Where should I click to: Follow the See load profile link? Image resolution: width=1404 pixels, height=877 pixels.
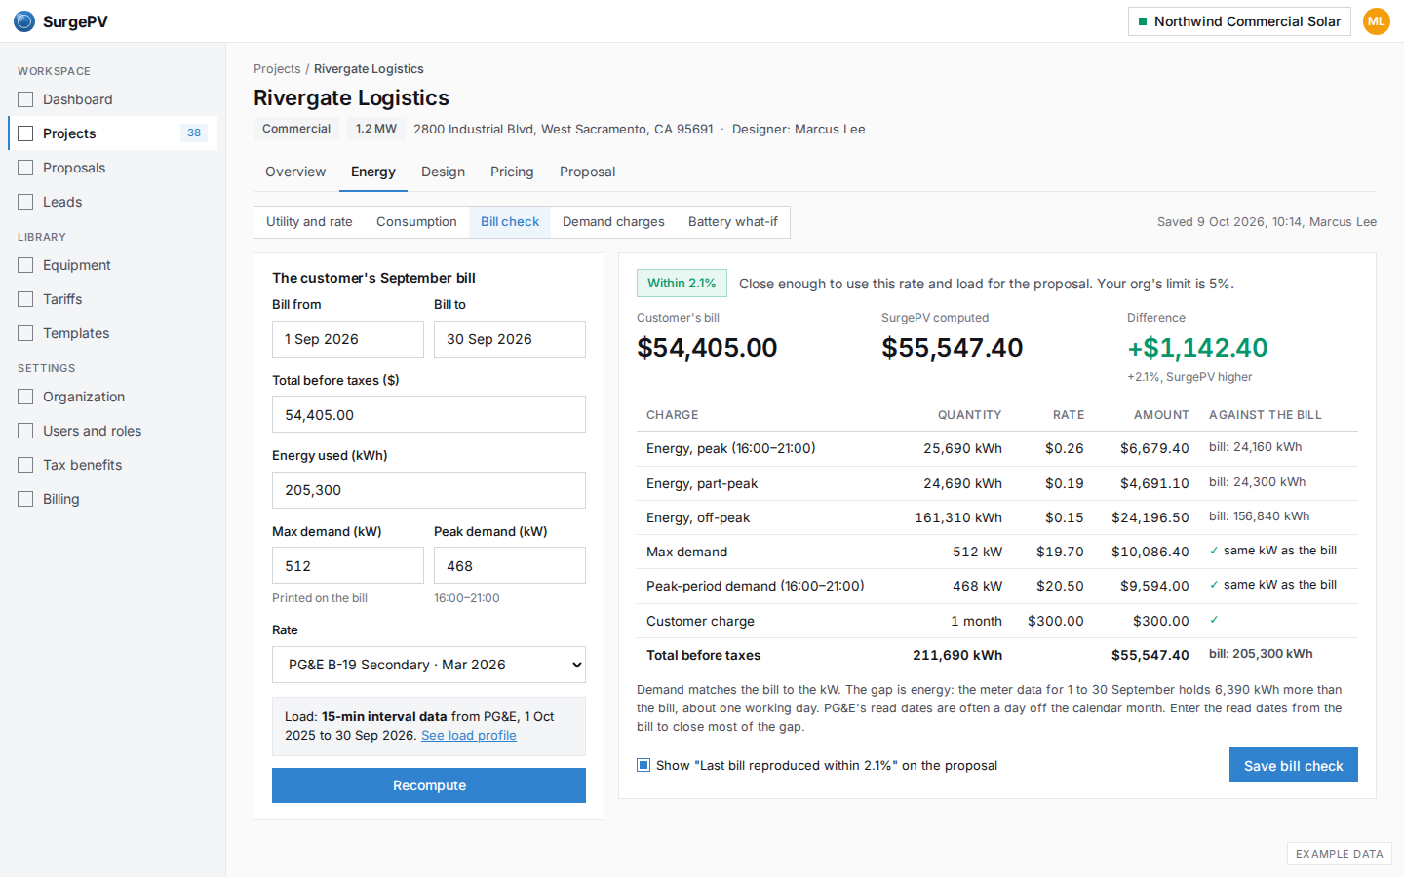pos(469,736)
